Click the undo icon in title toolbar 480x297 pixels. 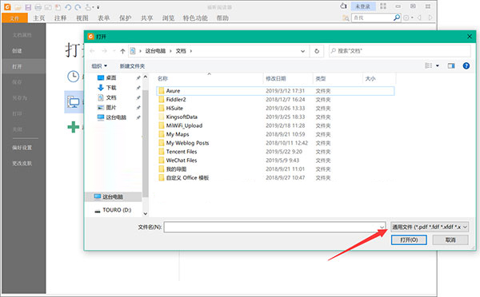pos(68,7)
